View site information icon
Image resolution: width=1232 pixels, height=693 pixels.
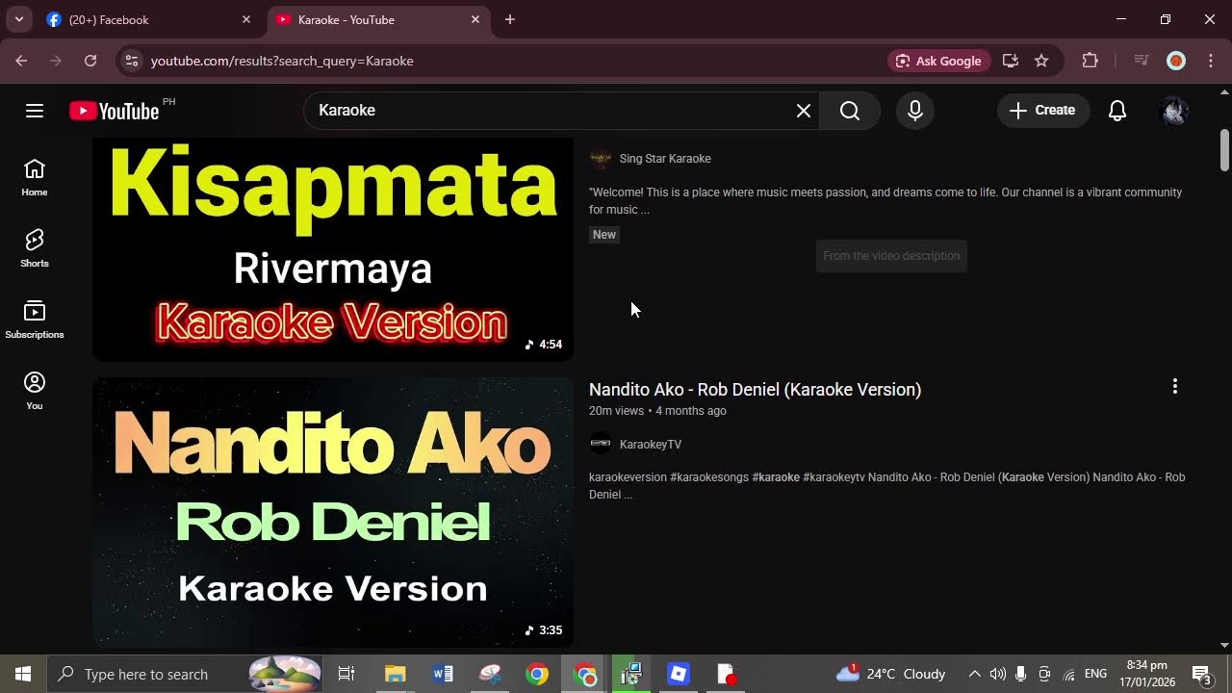pos(132,61)
